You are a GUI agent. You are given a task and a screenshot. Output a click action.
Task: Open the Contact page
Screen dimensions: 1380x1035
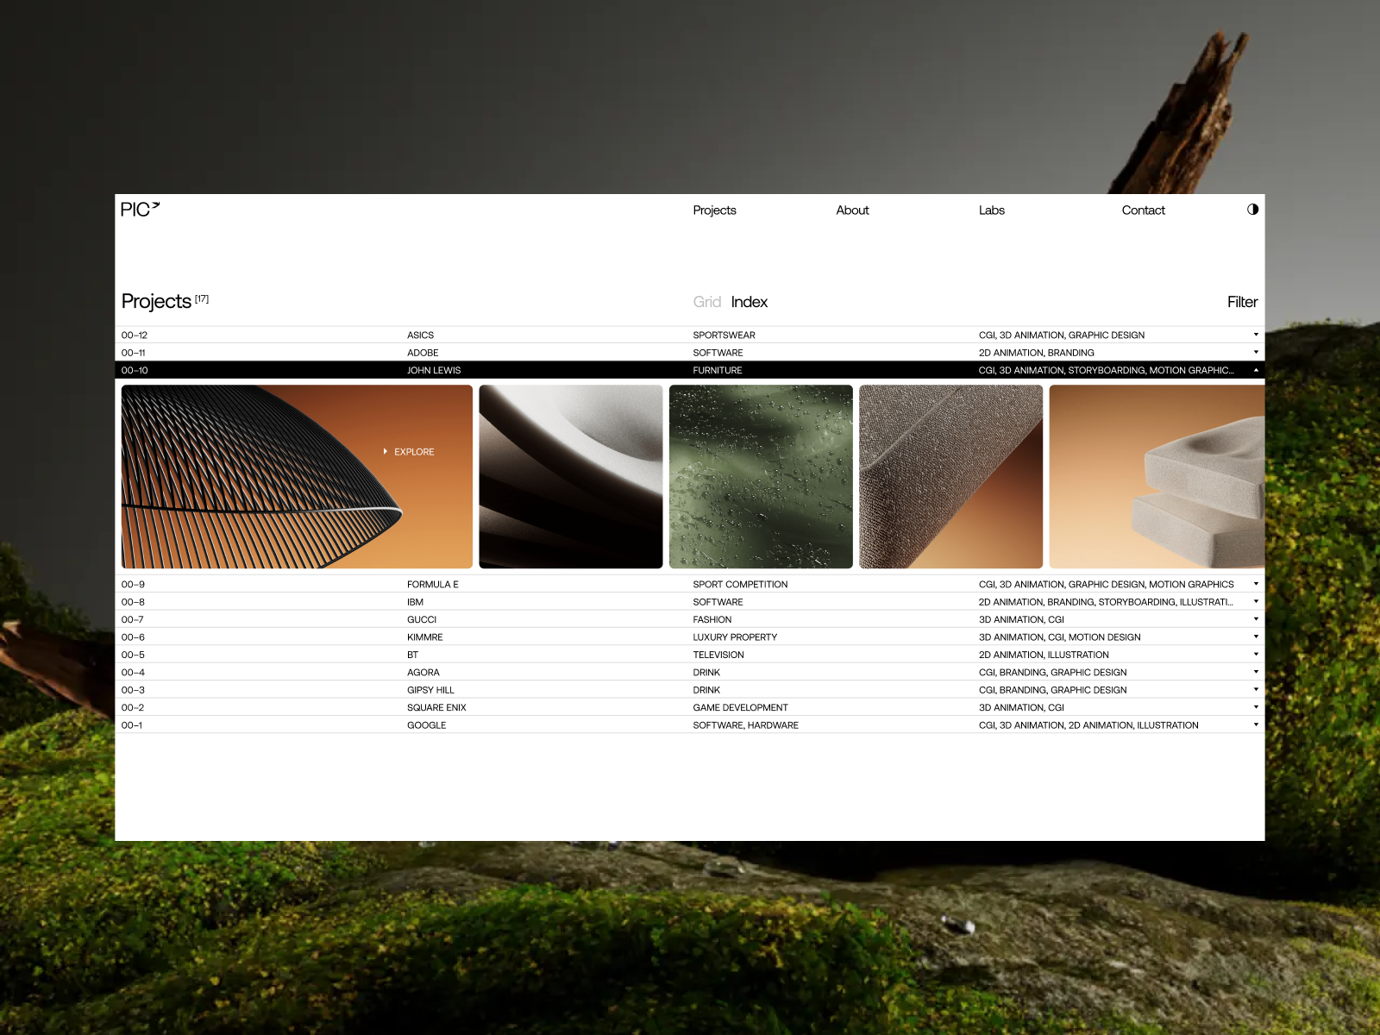tap(1143, 210)
